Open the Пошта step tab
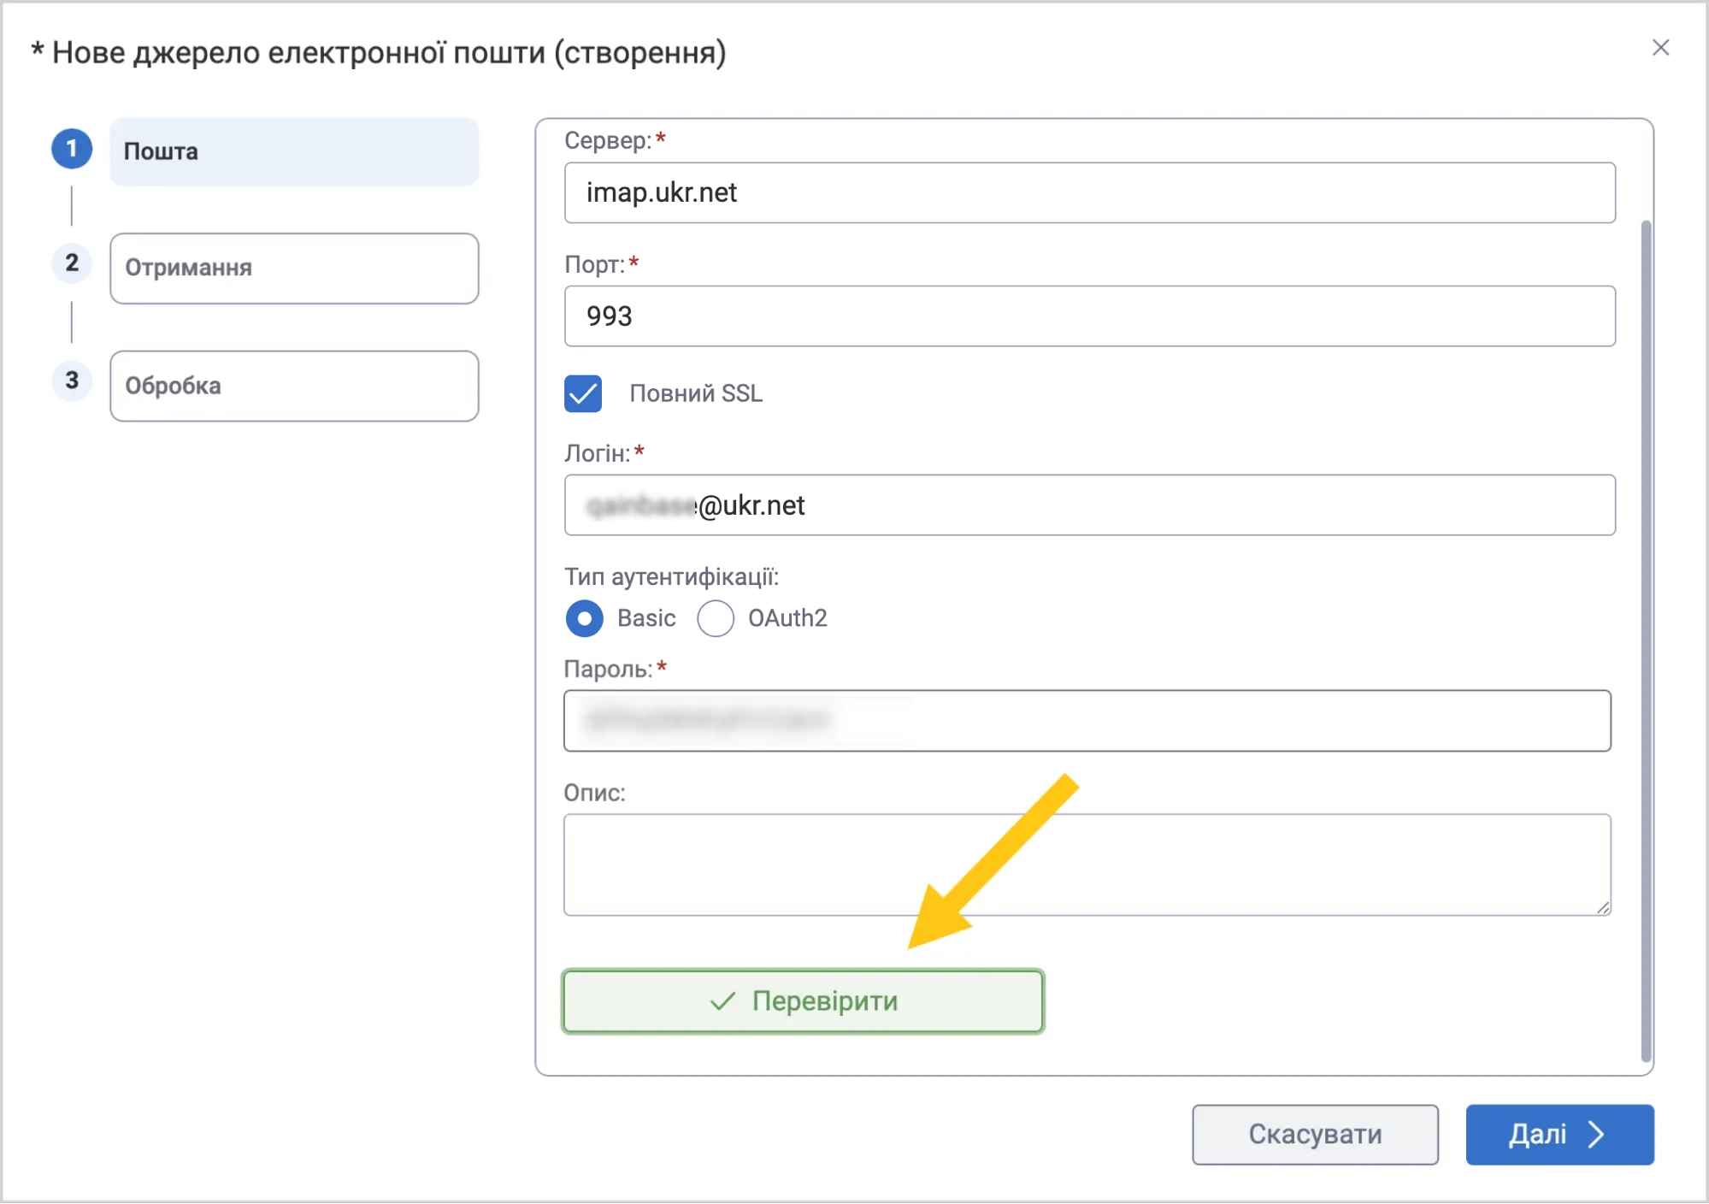This screenshot has width=1709, height=1204. [x=294, y=151]
